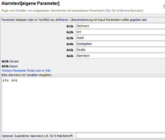Screen dimensions: 165x140
Task: Select the &3& parameter label
Action: (x=70, y=38)
